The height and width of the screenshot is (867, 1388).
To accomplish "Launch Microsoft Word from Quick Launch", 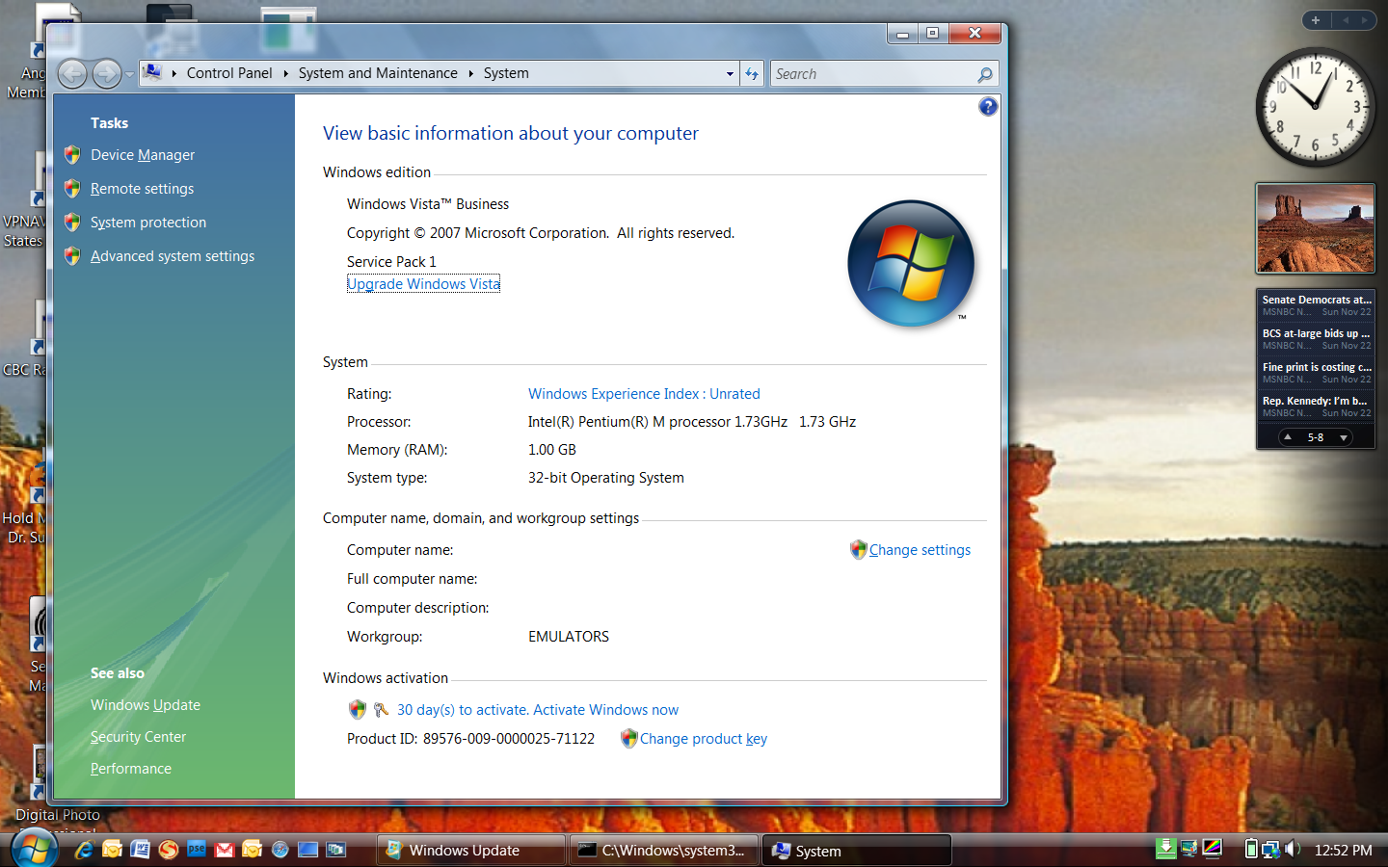I will pyautogui.click(x=141, y=850).
